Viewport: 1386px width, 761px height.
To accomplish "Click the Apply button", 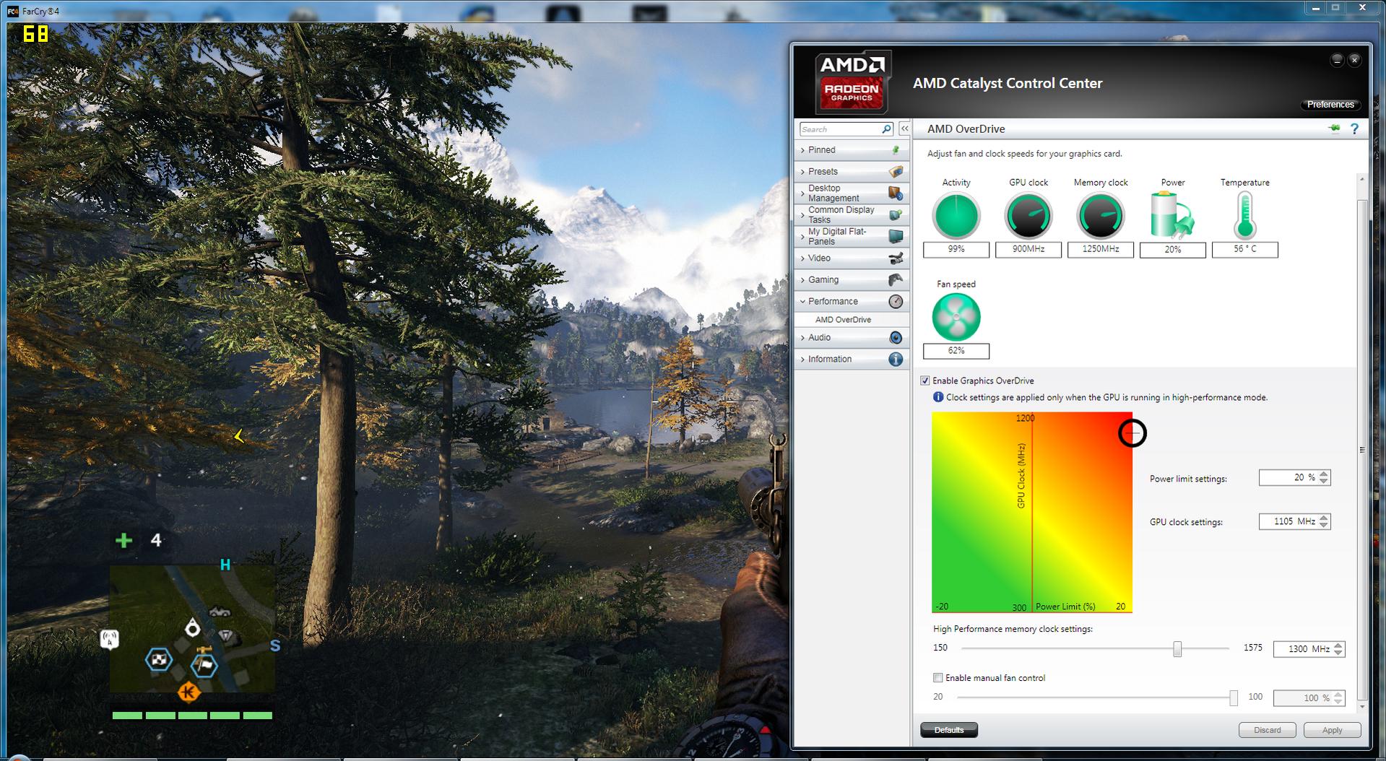I will [x=1332, y=730].
